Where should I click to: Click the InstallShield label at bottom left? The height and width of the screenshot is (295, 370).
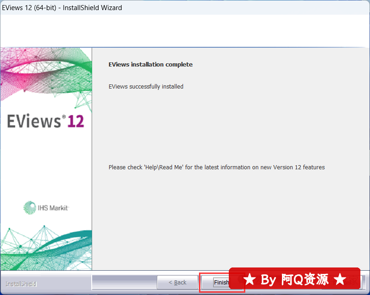click(x=21, y=284)
